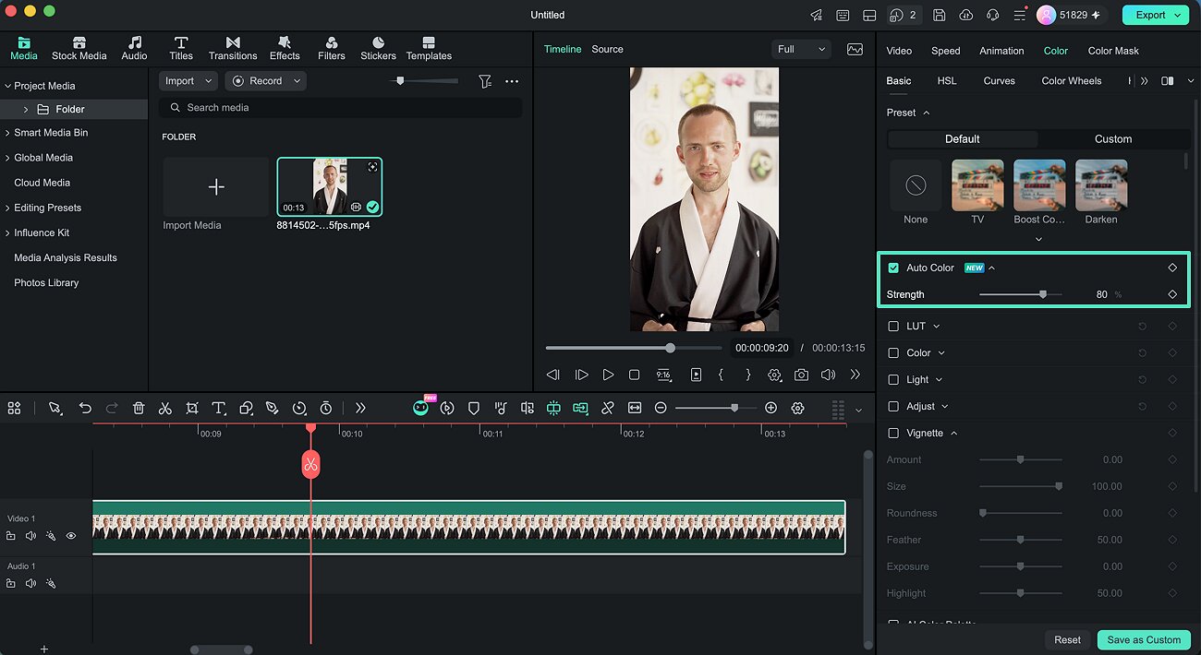This screenshot has height=655, width=1201.
Task: Open the timeline settings gear
Action: click(x=798, y=408)
